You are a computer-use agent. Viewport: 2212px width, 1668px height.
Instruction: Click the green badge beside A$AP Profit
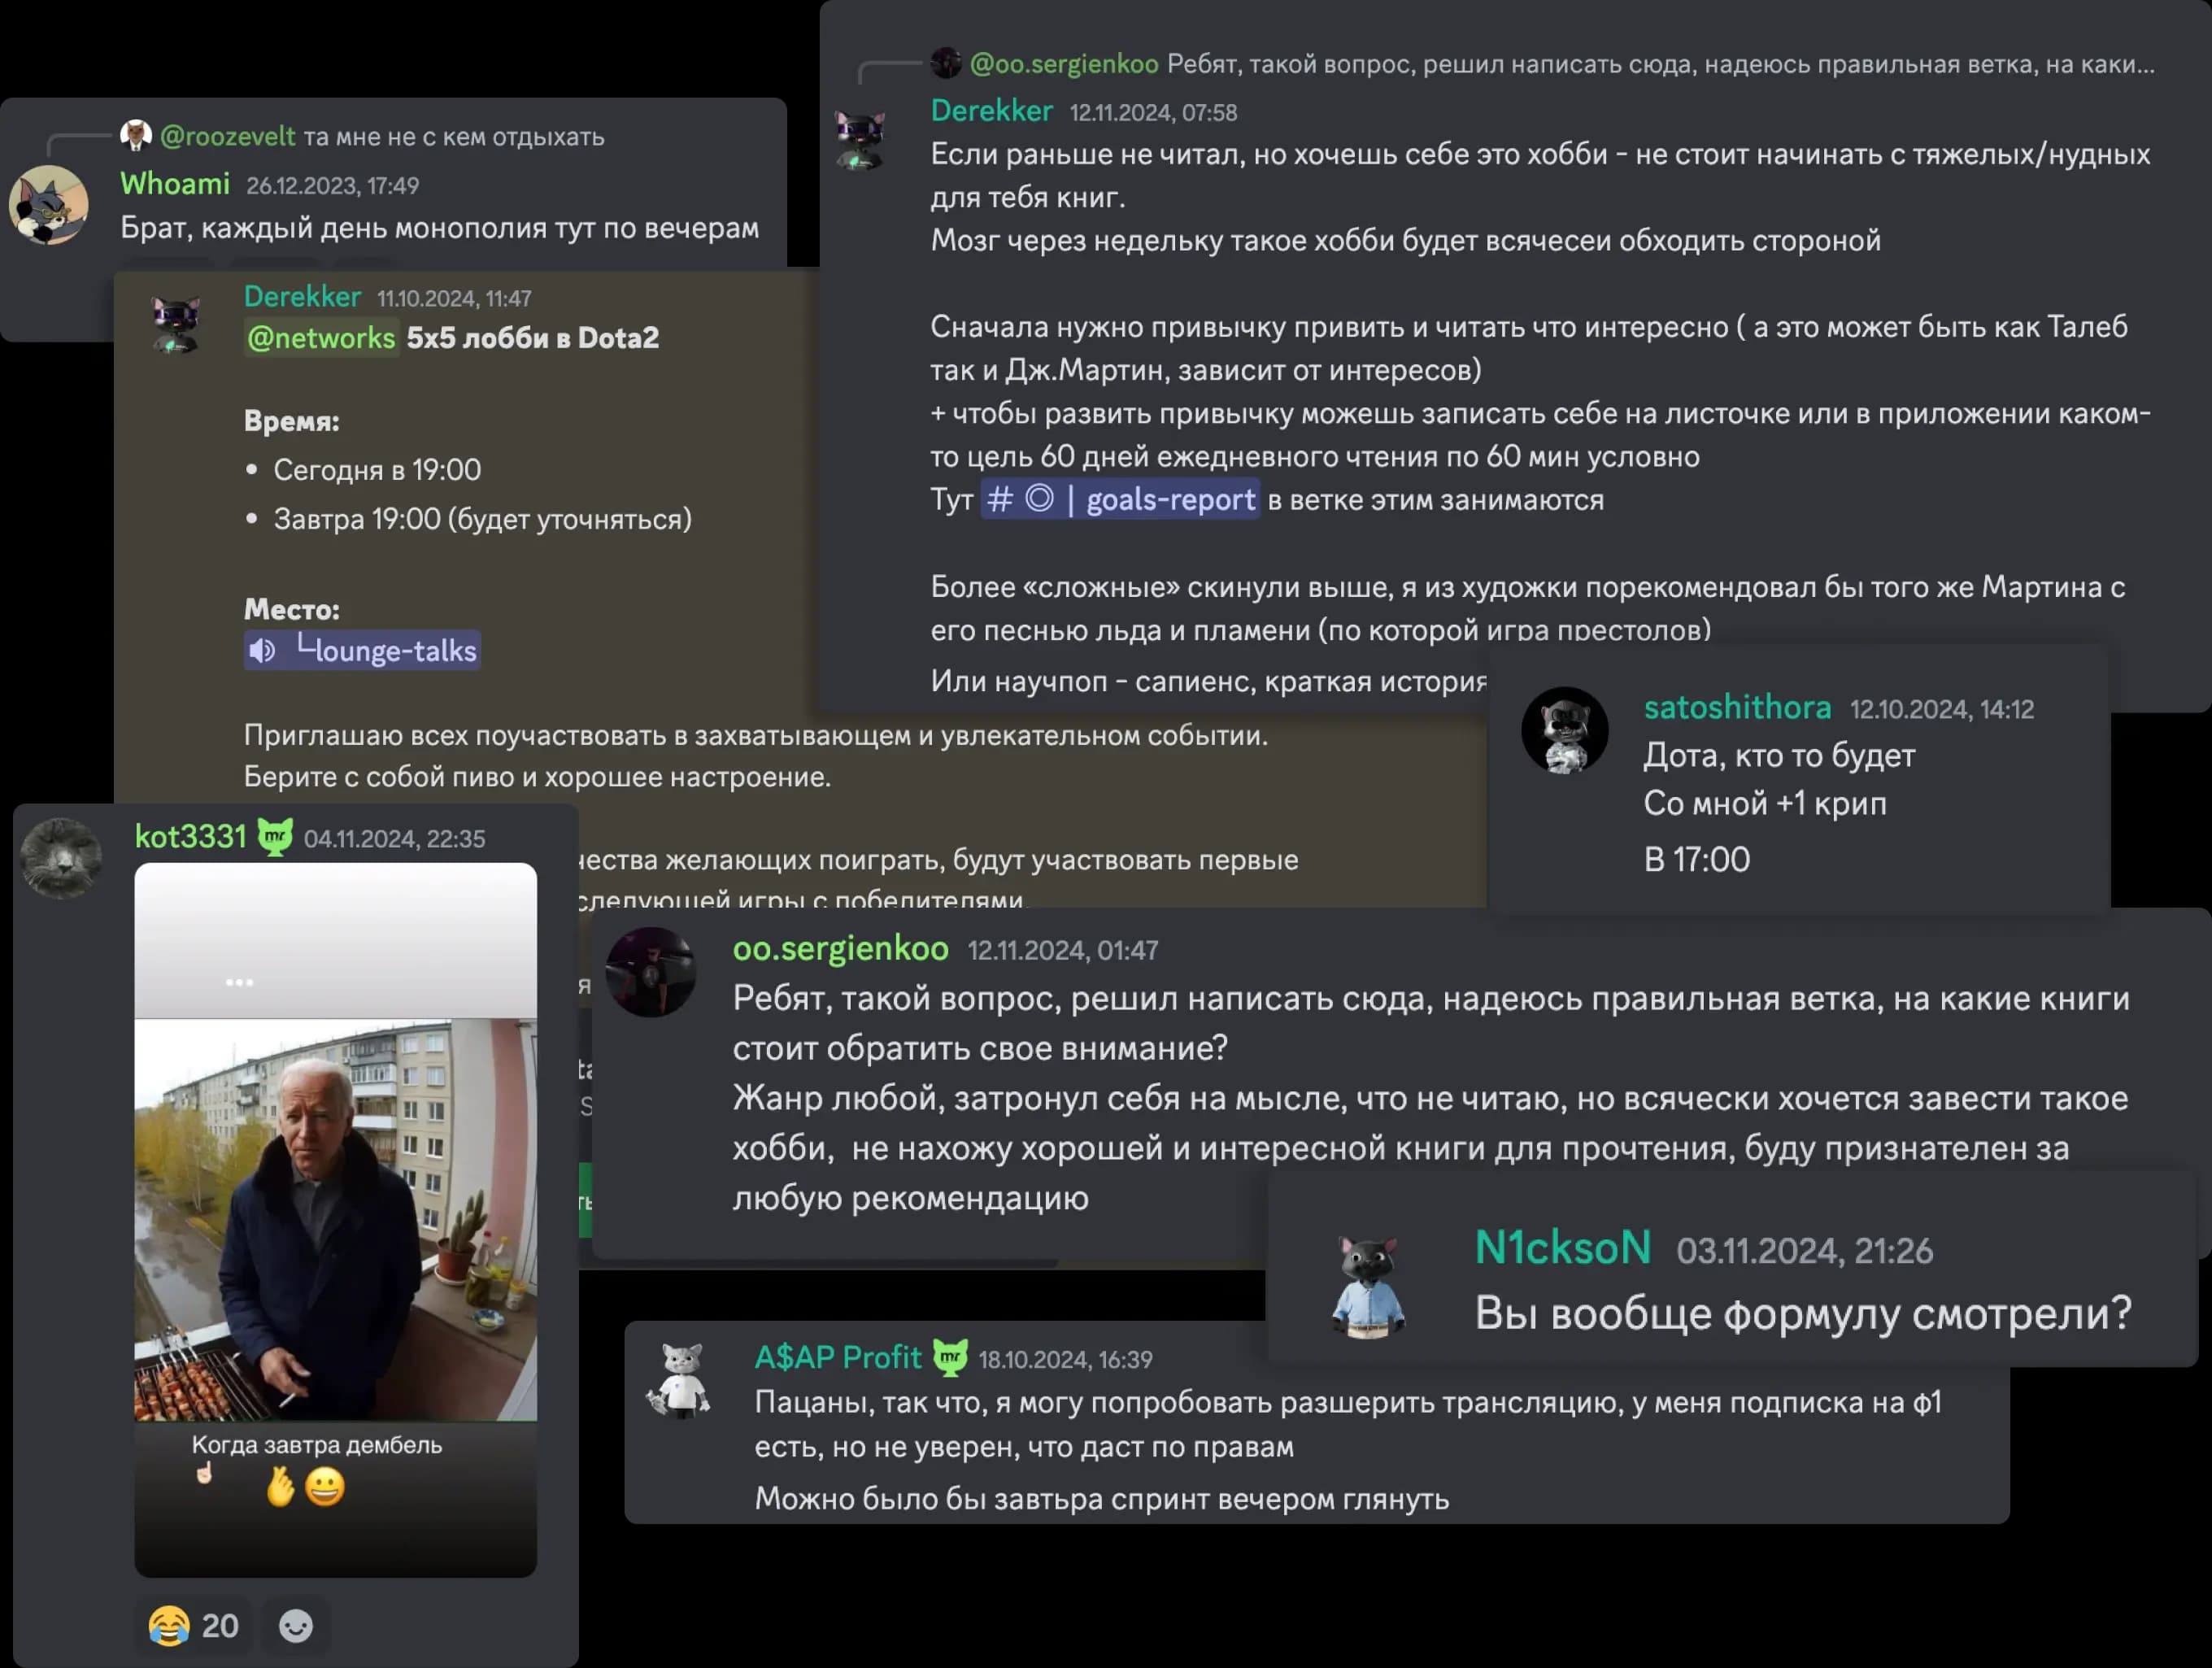point(950,1356)
